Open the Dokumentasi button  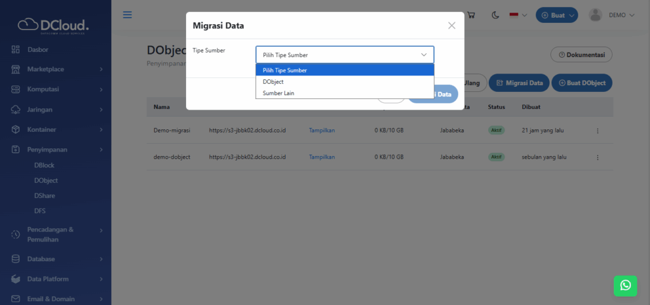[x=581, y=55]
